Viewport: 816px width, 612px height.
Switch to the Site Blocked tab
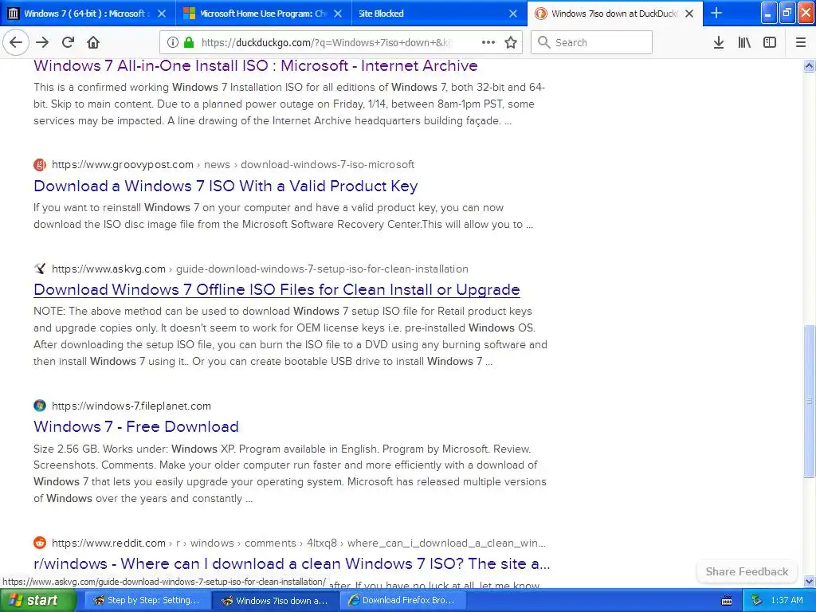439,14
